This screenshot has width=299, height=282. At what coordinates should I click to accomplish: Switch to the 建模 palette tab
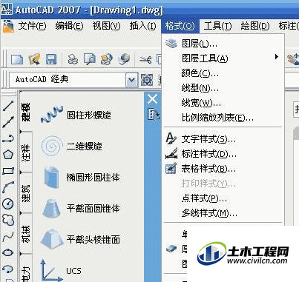coord(26,112)
